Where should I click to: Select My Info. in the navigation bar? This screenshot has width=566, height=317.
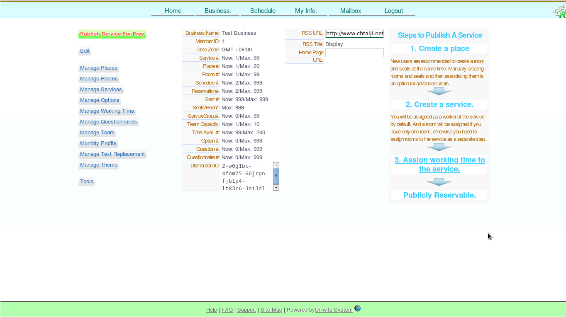306,11
